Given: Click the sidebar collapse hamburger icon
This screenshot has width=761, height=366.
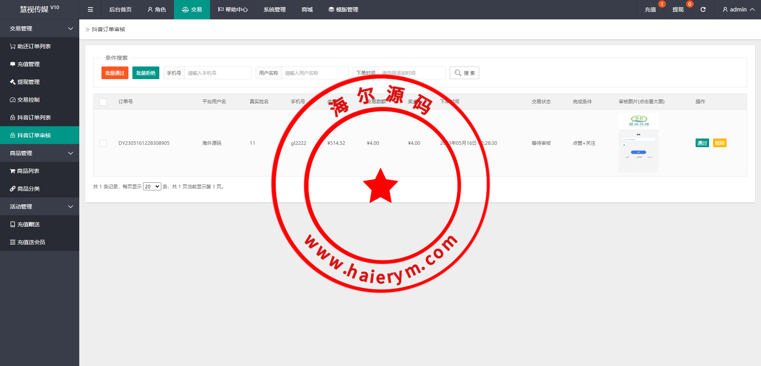Looking at the screenshot, I should pyautogui.click(x=90, y=9).
